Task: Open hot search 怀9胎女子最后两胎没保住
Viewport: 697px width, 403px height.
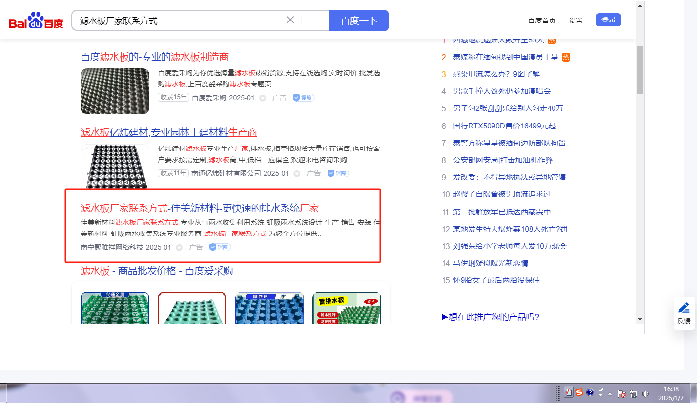Action: coord(496,280)
